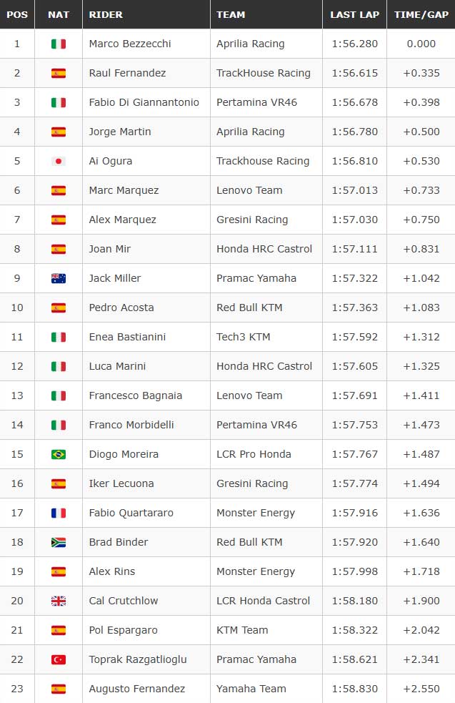Click the Japanese flag next to Ai Ogura
This screenshot has width=455, height=703.
pyautogui.click(x=59, y=161)
